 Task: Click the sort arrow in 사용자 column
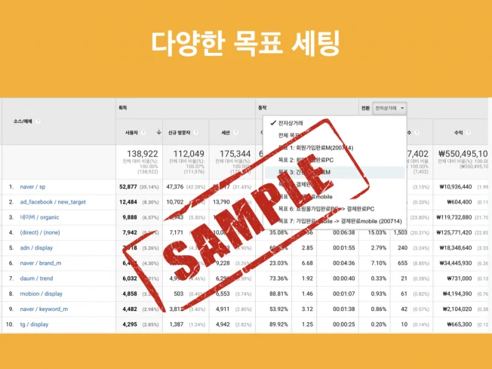click(x=158, y=132)
